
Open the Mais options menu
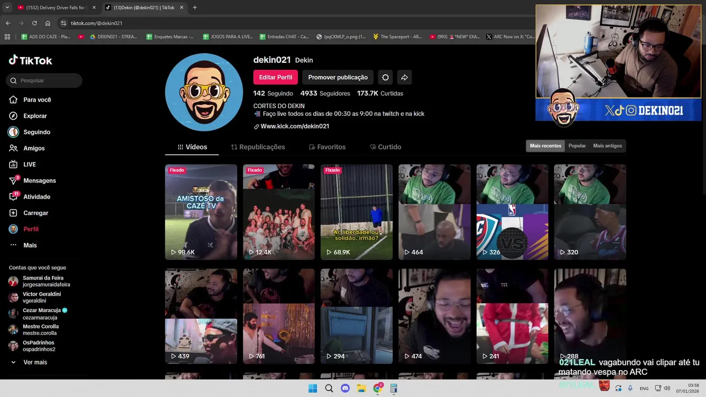23,245
